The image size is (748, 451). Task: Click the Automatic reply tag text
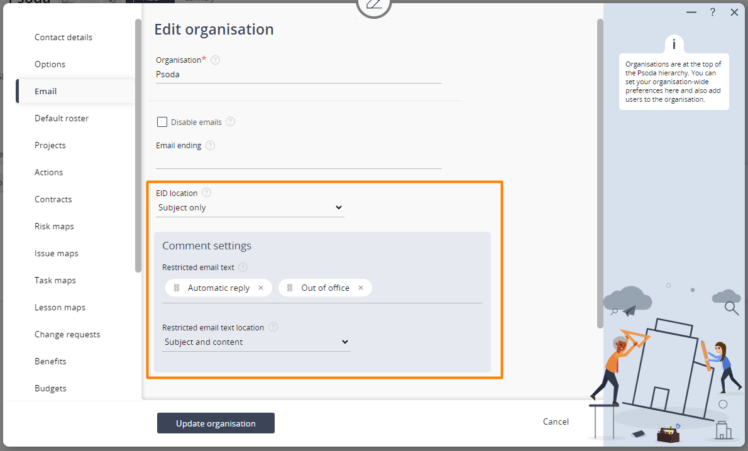[x=219, y=288]
